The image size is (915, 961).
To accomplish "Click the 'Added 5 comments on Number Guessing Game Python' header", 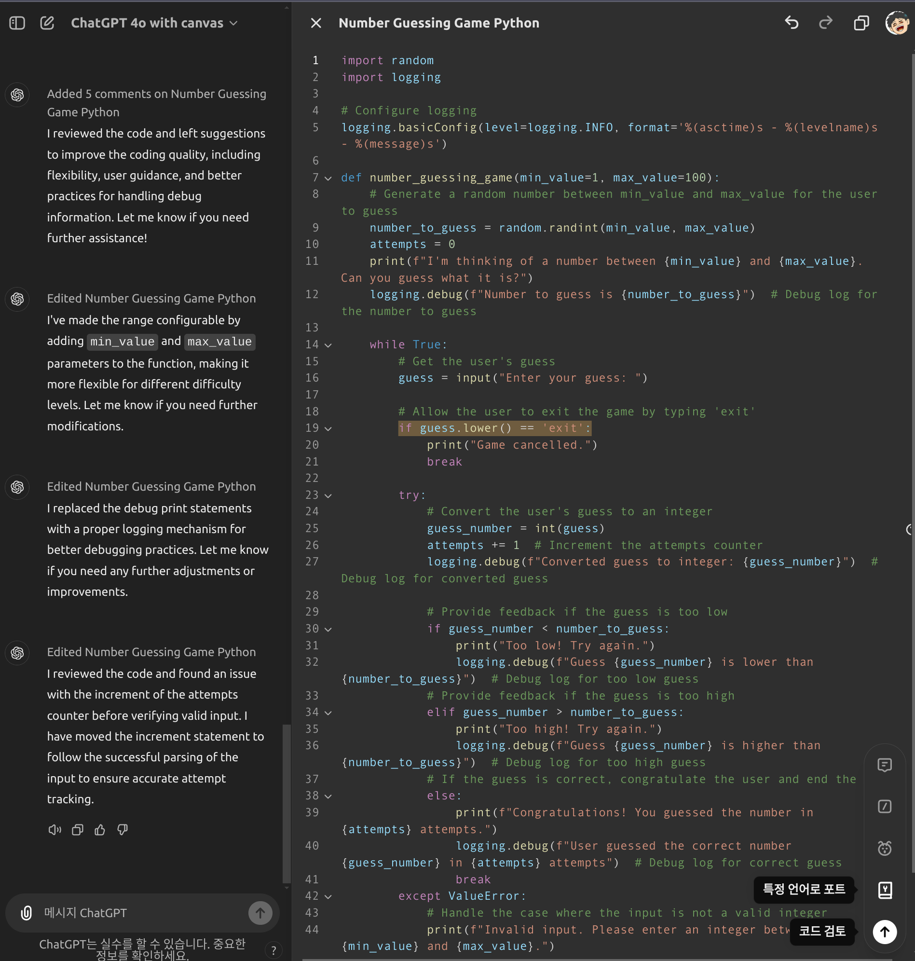I will [157, 103].
